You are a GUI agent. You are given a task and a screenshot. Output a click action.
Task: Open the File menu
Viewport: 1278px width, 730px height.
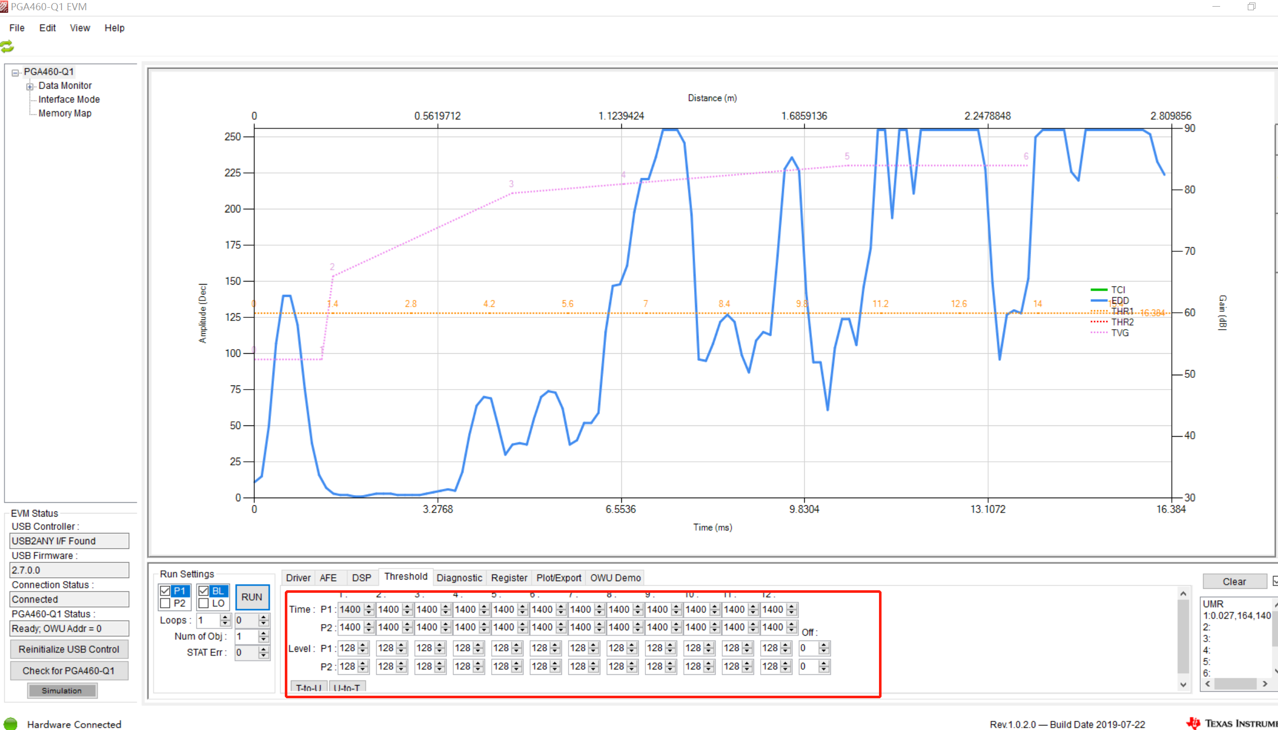point(16,28)
